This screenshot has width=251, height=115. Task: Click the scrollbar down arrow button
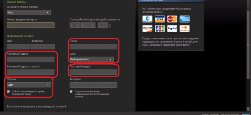point(248,109)
